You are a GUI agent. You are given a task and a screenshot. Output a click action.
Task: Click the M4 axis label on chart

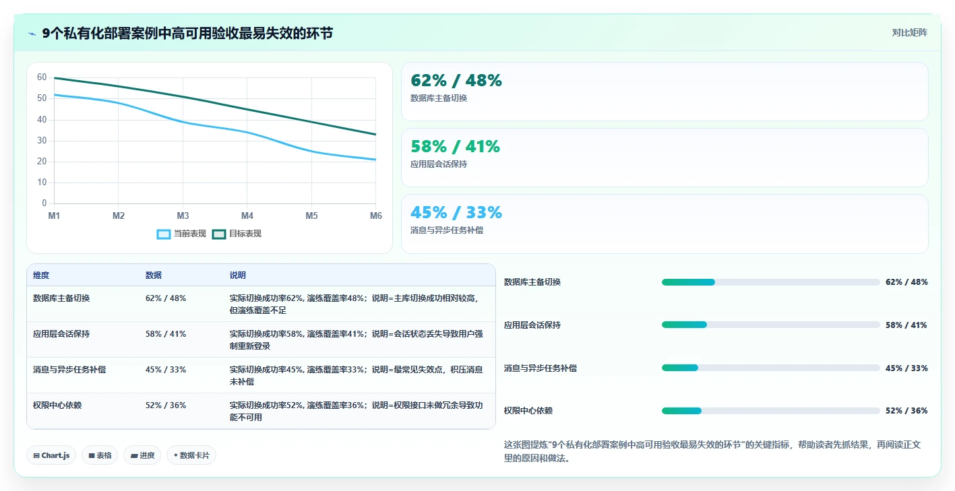(247, 216)
